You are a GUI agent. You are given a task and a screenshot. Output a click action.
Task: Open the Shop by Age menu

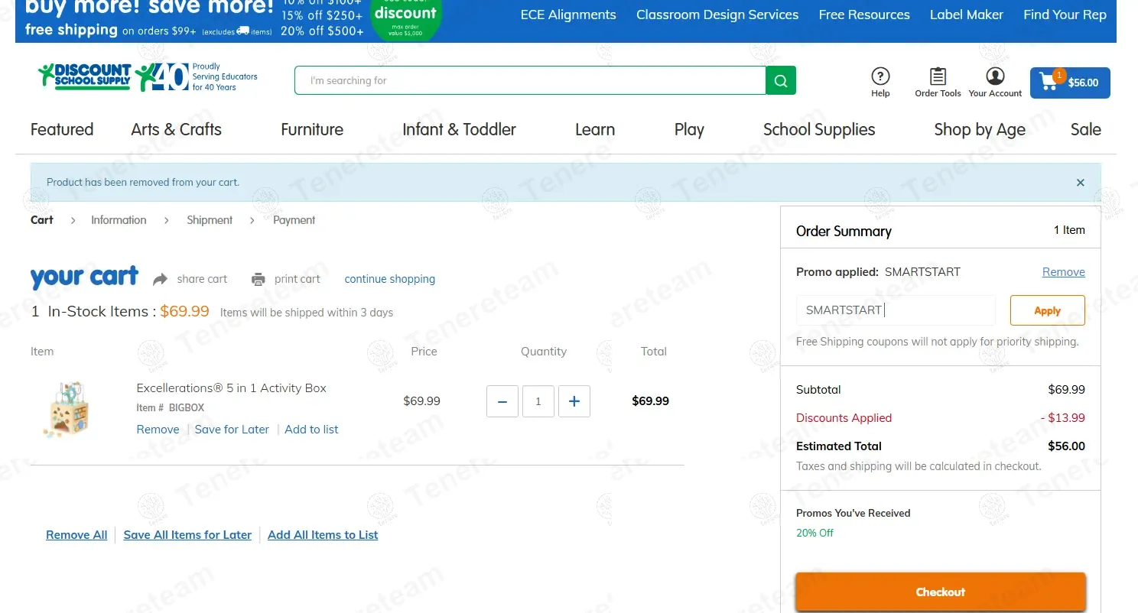pos(980,129)
